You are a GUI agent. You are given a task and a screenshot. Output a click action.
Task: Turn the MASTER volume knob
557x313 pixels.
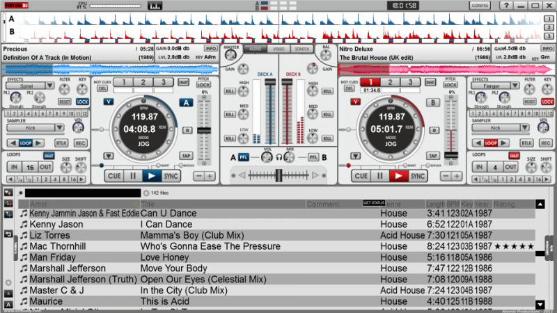[231, 55]
